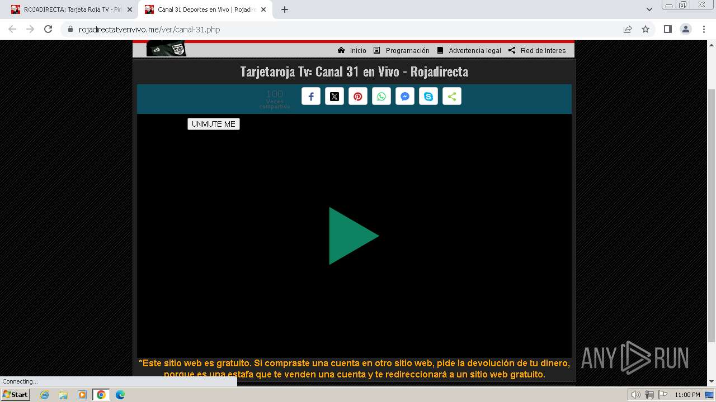
Task: Open the Windows Start menu
Action: pos(16,394)
